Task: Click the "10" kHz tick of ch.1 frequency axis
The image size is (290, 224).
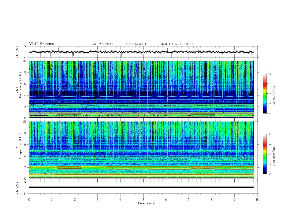Action: point(25,61)
